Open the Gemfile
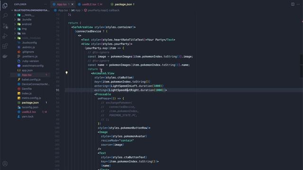This screenshot has width=303, height=170. (x=27, y=89)
